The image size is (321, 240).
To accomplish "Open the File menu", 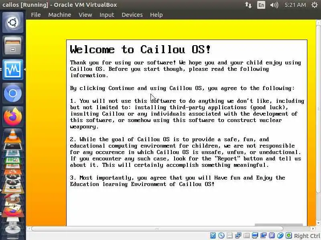I will (36, 15).
